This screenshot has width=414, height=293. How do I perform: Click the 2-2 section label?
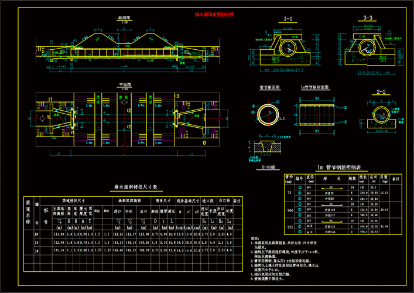point(381,92)
